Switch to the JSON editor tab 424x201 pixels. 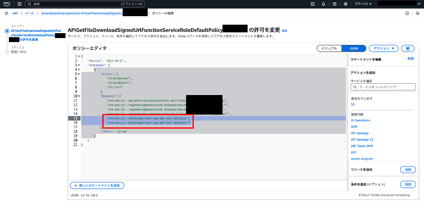click(354, 49)
